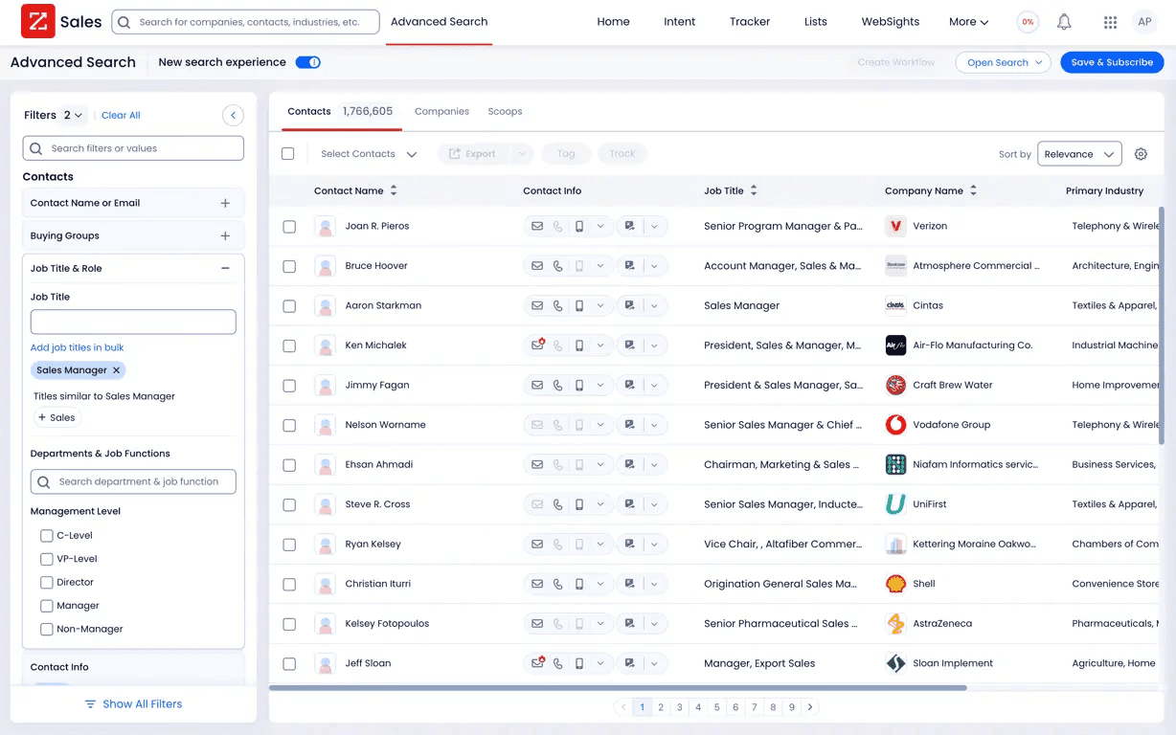Click the Verizon company logo

895,227
